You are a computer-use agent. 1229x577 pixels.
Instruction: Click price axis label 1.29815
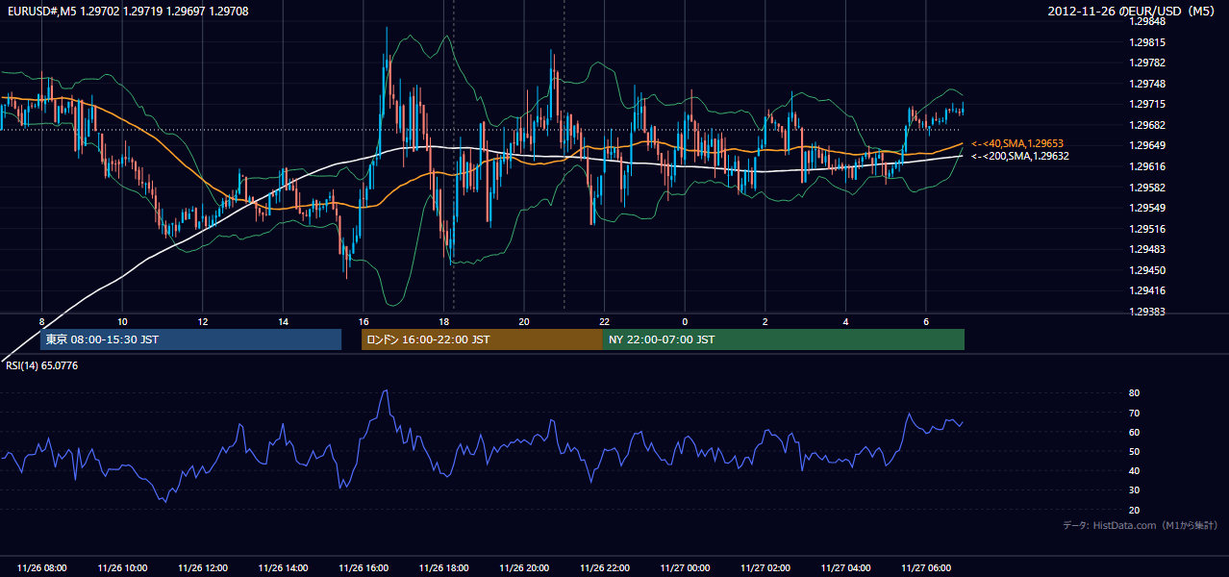tap(1146, 42)
